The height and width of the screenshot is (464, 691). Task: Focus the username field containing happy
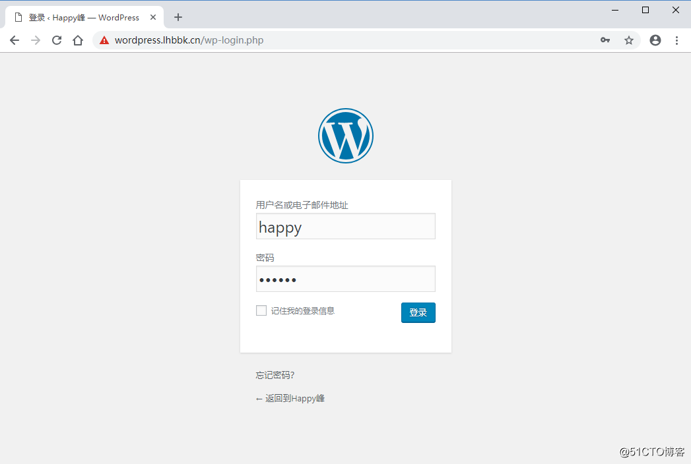click(x=346, y=226)
